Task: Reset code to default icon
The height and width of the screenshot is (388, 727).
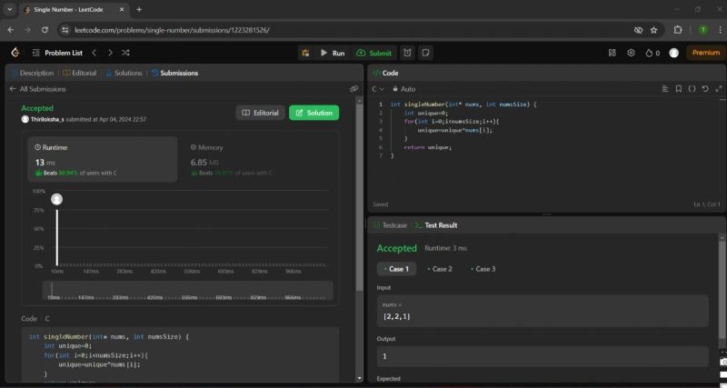Action: tap(705, 89)
